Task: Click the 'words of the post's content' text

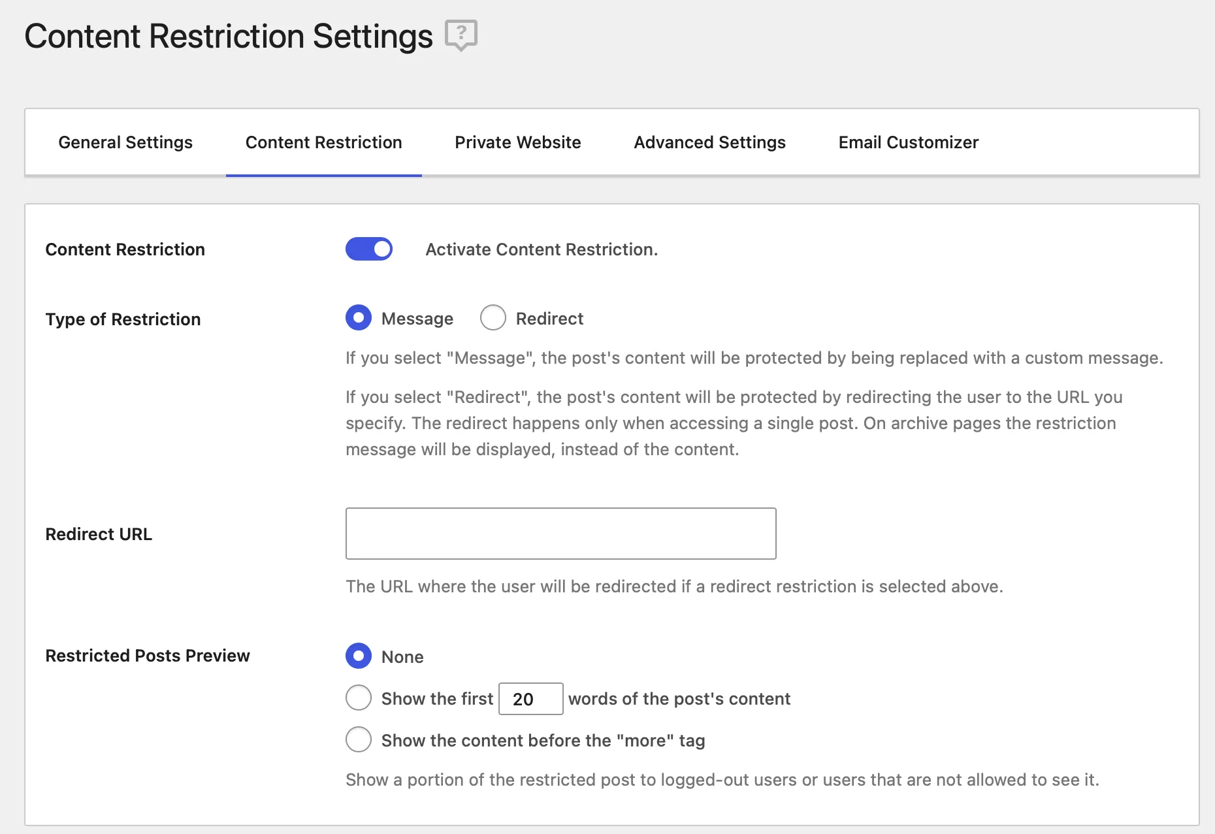Action: (x=679, y=699)
